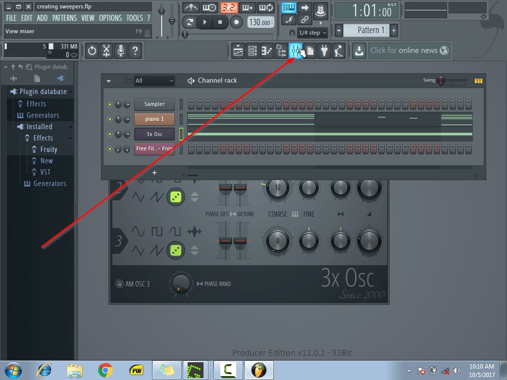Click the Swing slider in Channel rack
The image size is (507, 380).
(x=452, y=81)
